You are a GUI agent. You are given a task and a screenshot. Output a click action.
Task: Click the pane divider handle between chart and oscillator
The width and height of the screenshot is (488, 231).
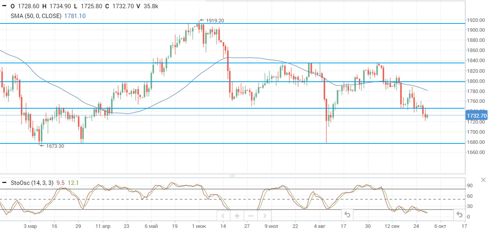click(232, 176)
